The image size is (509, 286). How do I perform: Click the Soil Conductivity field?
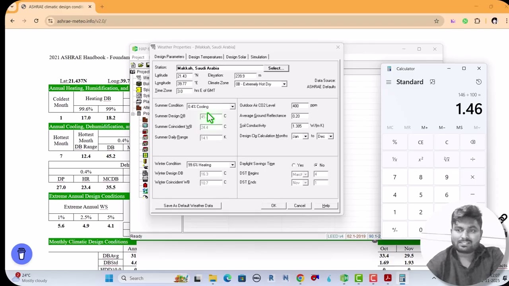299,126
